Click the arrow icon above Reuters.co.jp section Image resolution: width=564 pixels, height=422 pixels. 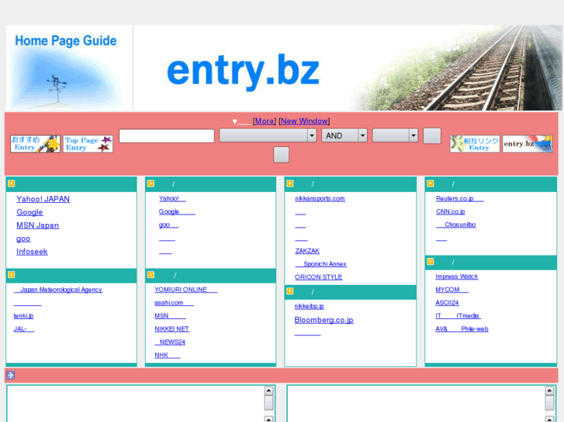pos(431,184)
